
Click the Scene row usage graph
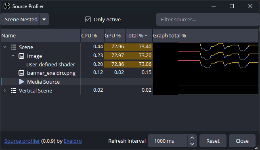205,47
